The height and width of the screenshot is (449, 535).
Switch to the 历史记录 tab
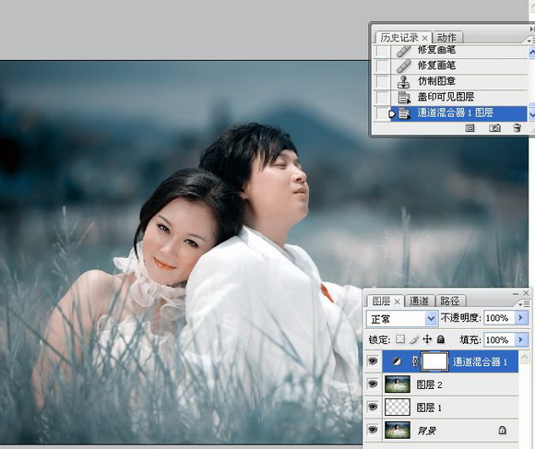click(x=399, y=38)
